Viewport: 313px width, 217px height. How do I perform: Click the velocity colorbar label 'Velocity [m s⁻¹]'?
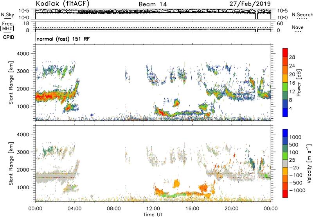309,163
